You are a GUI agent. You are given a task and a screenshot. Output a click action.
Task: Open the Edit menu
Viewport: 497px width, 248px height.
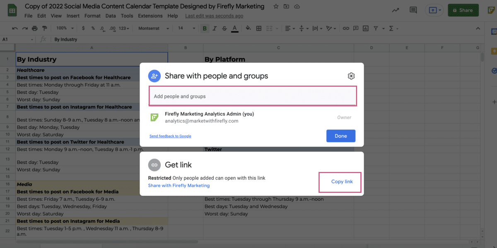tap(41, 16)
